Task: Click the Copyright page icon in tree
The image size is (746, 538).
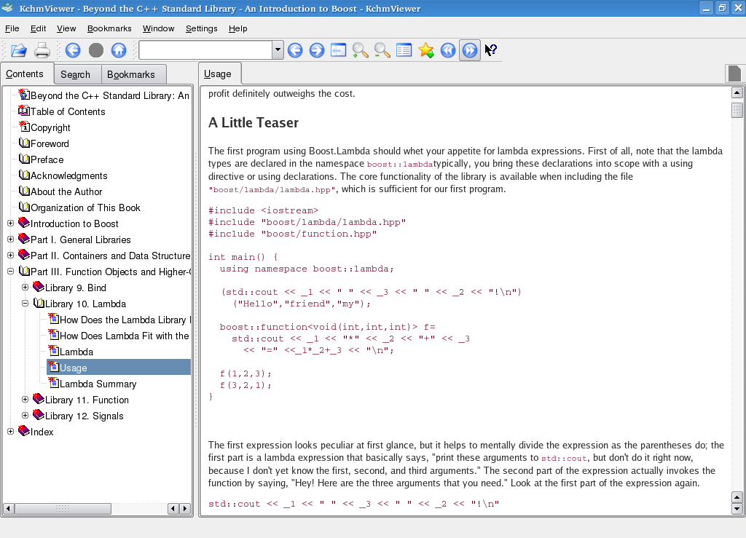Action: 24,127
